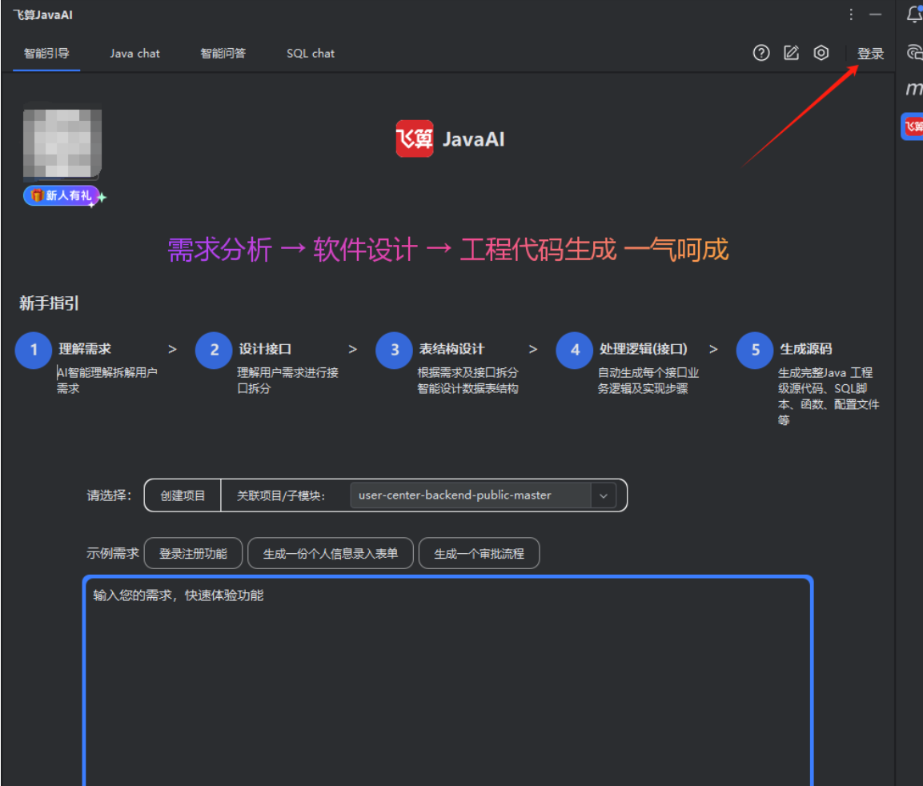Select the 生成一个审批流程 example

pos(479,553)
